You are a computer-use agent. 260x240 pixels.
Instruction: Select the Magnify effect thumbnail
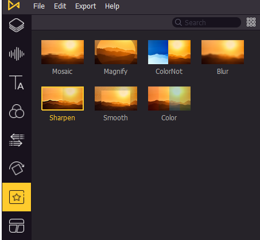pyautogui.click(x=116, y=52)
